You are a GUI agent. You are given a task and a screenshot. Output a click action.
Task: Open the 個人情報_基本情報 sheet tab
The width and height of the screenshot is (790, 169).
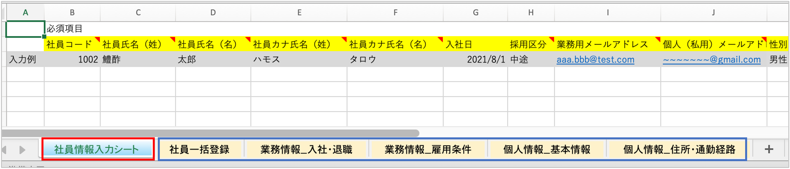click(546, 149)
